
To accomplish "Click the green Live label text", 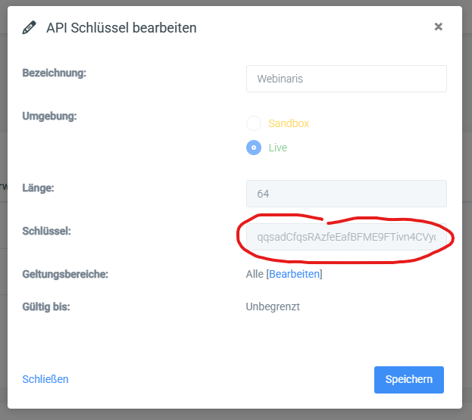I will [x=277, y=148].
